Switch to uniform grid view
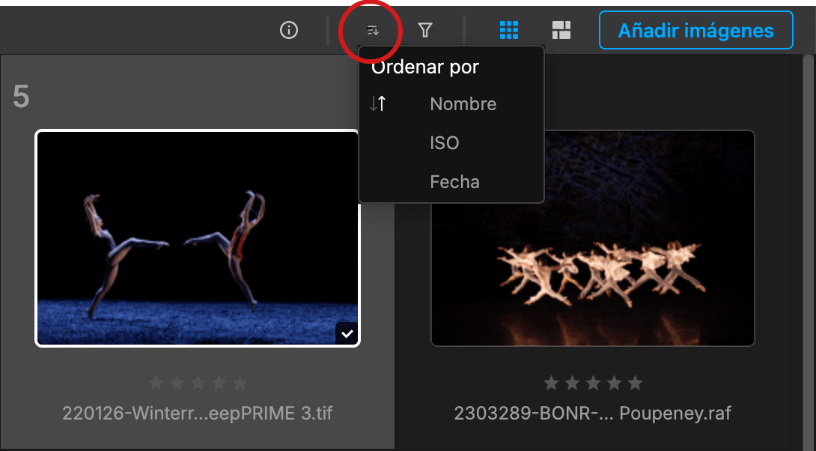Viewport: 816px width, 451px height. click(x=509, y=30)
